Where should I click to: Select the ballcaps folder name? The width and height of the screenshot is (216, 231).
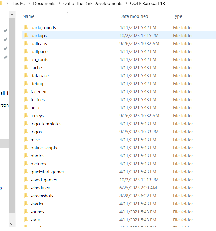[39, 44]
